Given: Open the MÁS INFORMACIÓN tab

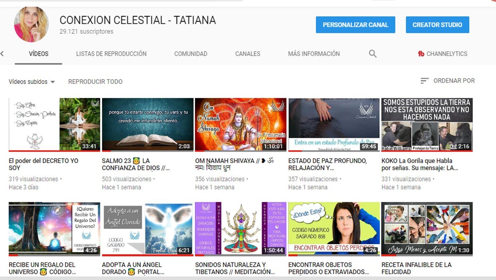Looking at the screenshot, I should coord(314,54).
